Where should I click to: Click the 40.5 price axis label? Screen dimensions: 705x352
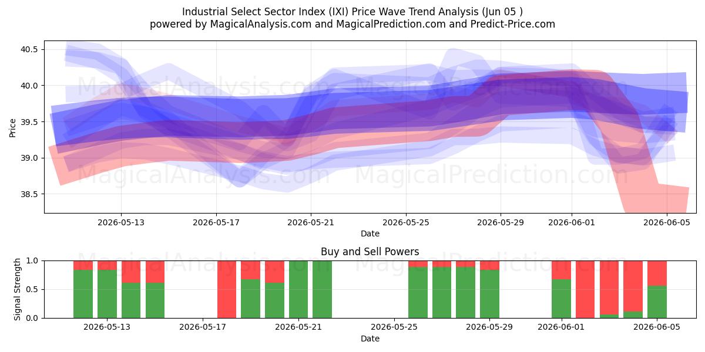(28, 49)
